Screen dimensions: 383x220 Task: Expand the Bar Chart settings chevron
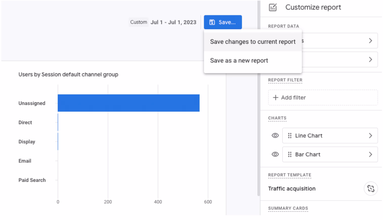pyautogui.click(x=370, y=155)
